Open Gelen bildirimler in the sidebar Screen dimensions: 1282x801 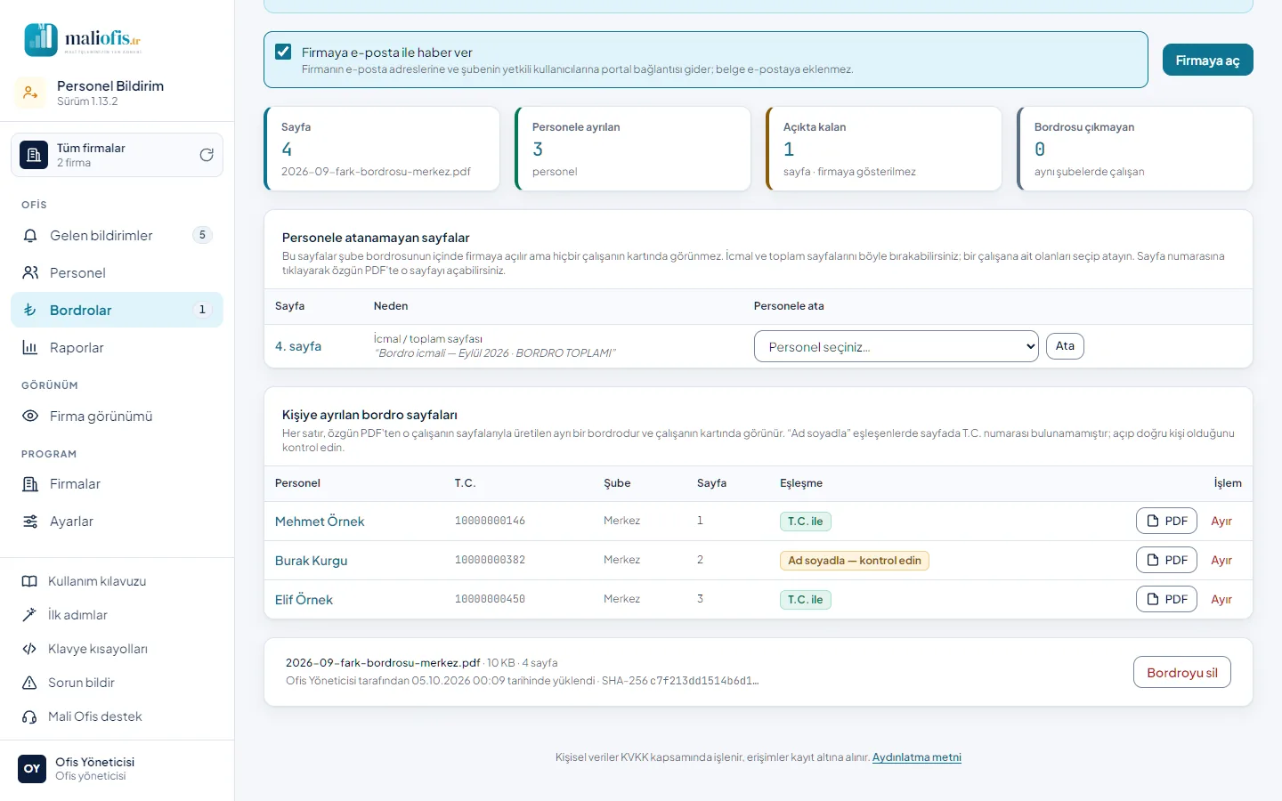coord(117,236)
